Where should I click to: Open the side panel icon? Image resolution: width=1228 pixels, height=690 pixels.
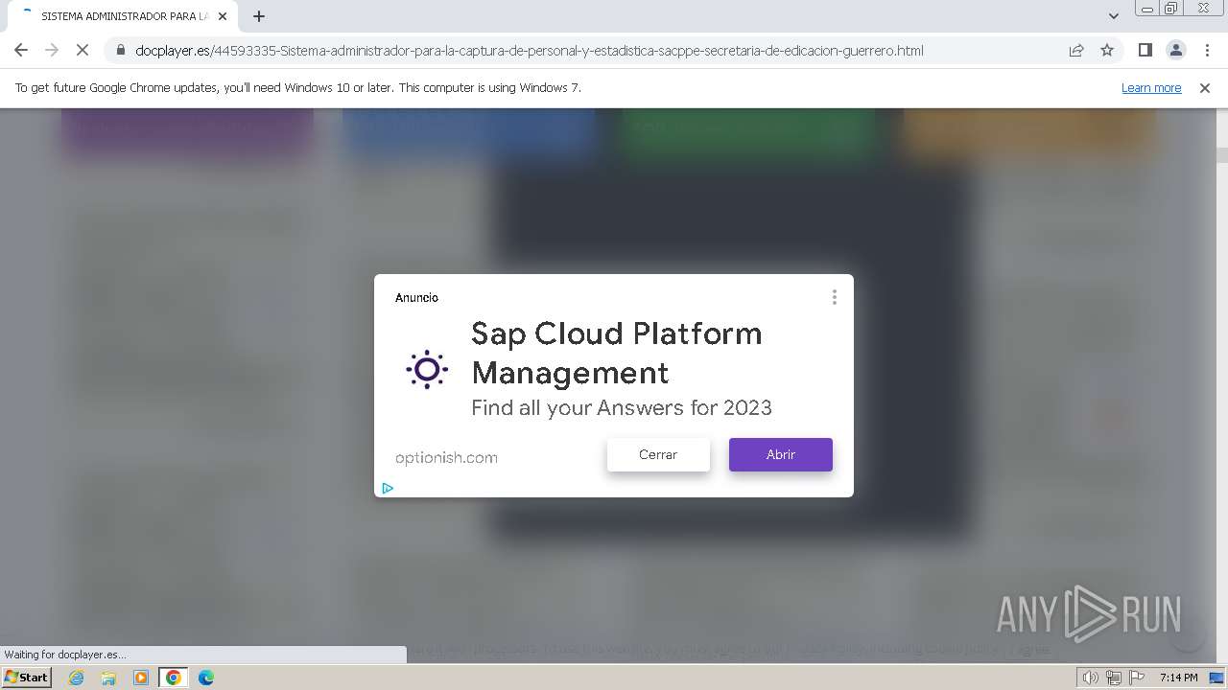[1145, 51]
